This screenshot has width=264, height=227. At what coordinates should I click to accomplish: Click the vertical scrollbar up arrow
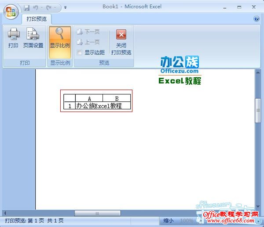pyautogui.click(x=258, y=72)
